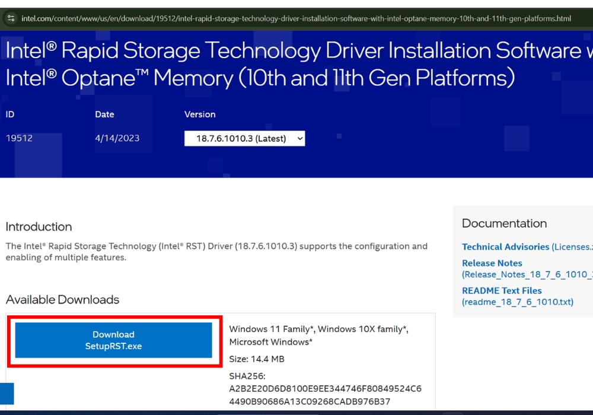The height and width of the screenshot is (415, 593).
Task: Click the small blue tab at bottom-left edge
Action: point(7,394)
